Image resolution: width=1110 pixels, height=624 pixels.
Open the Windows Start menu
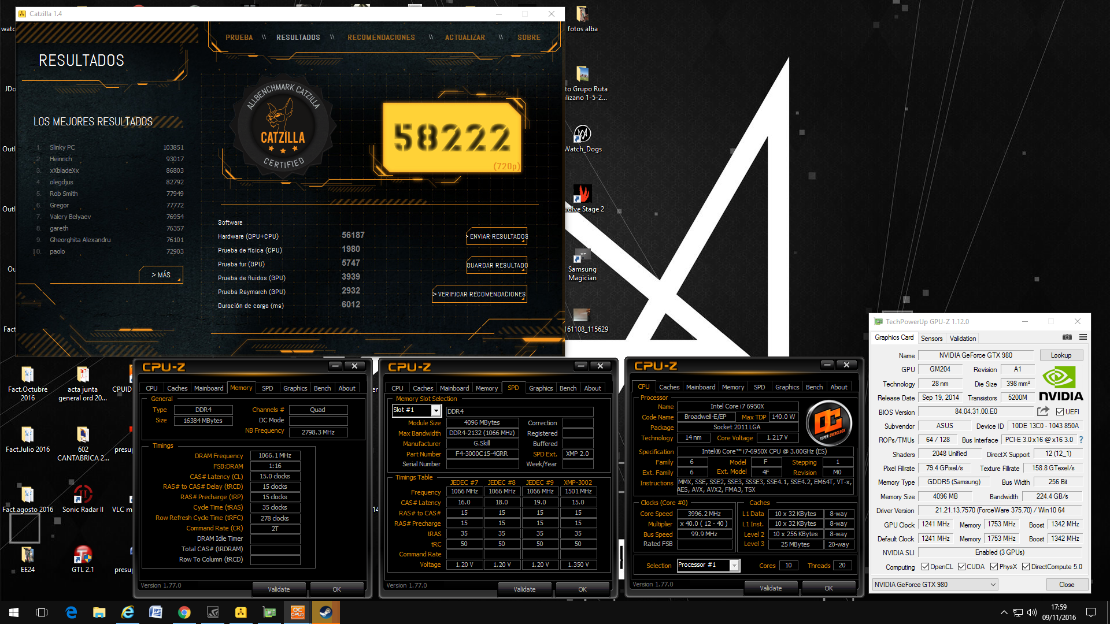click(14, 612)
